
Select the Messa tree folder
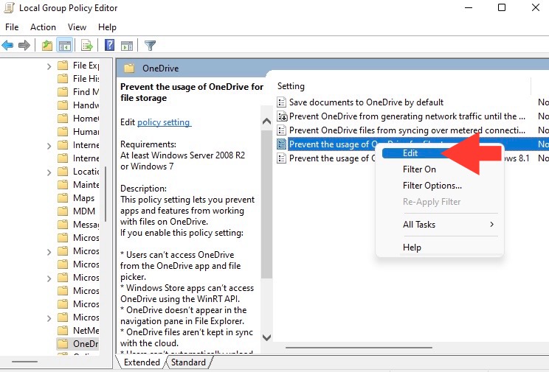point(78,225)
